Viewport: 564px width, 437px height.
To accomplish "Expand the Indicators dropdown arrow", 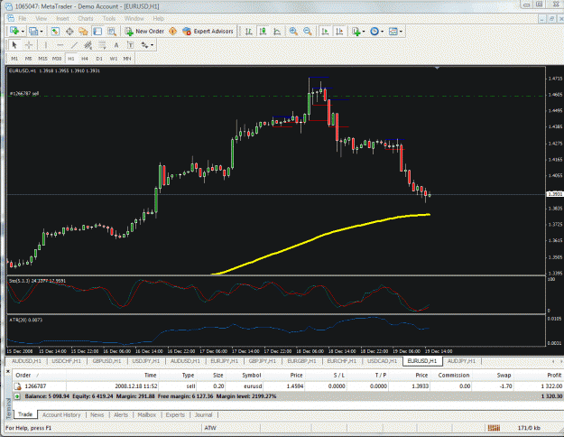I will (x=364, y=32).
